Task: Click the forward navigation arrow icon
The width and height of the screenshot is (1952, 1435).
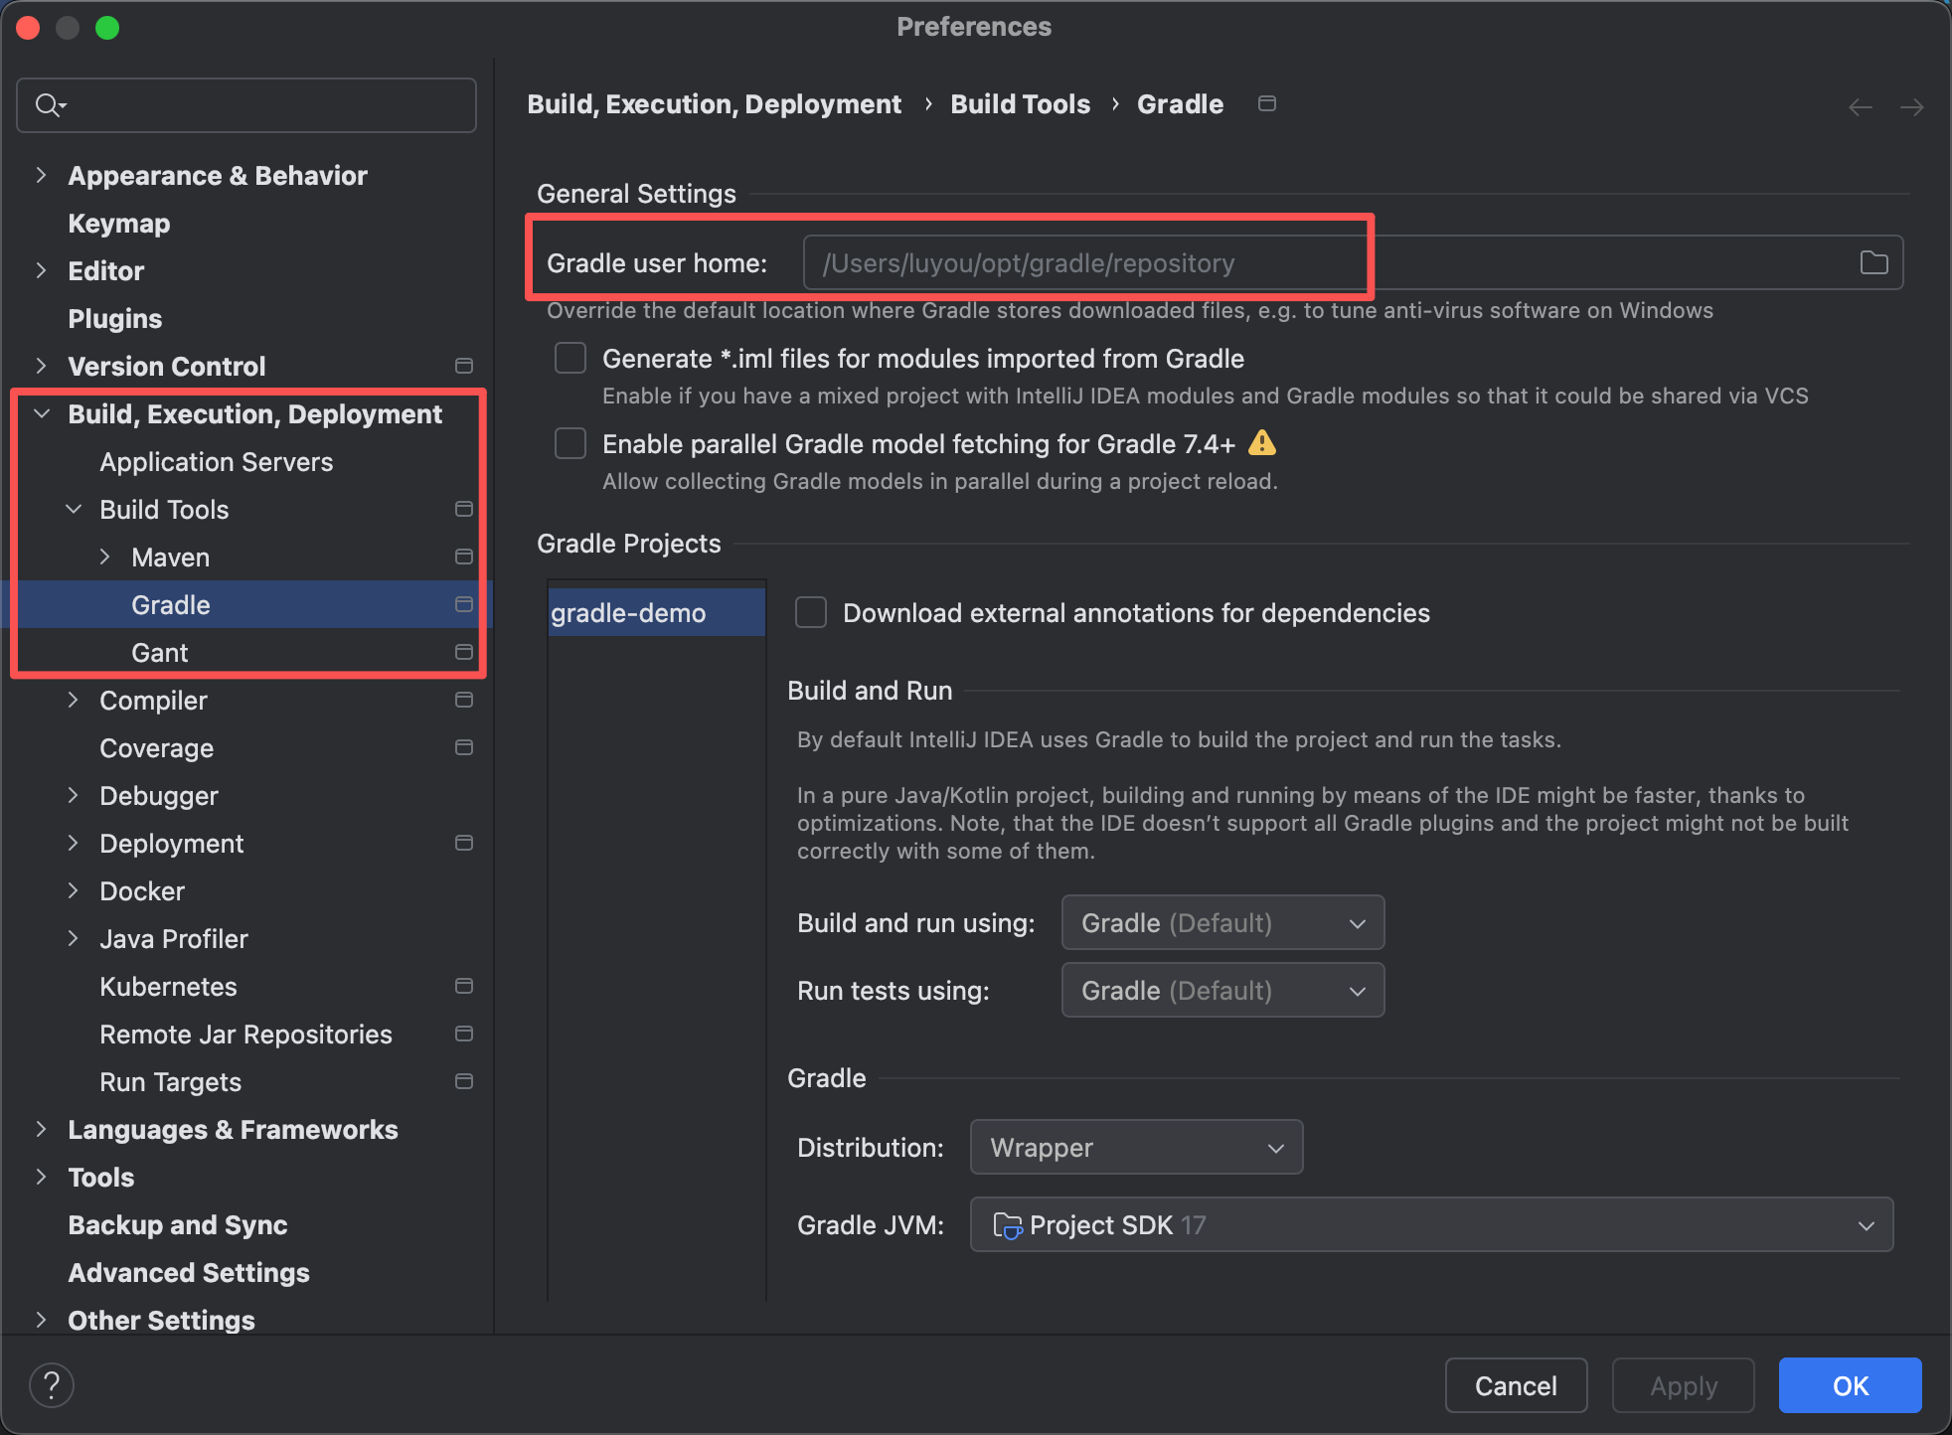Action: tap(1911, 106)
